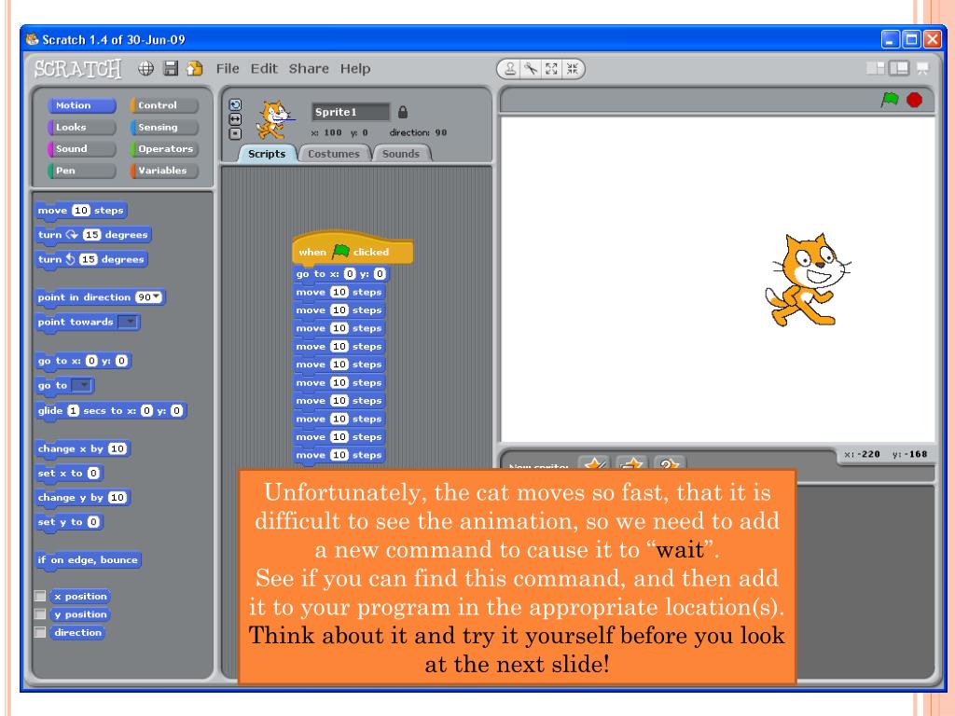Switch to the Scripts tab
The image size is (955, 716).
coord(267,154)
